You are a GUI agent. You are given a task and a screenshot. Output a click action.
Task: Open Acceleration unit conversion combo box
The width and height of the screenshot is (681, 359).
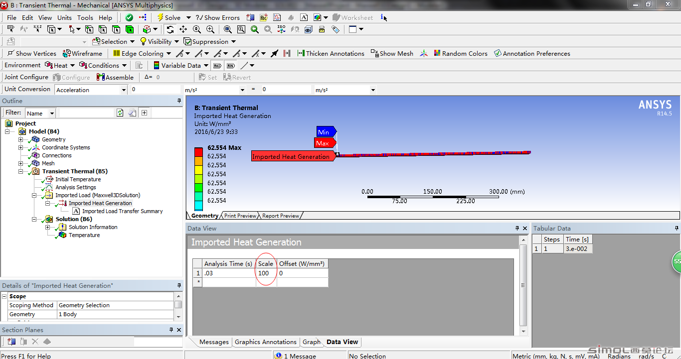pyautogui.click(x=91, y=90)
